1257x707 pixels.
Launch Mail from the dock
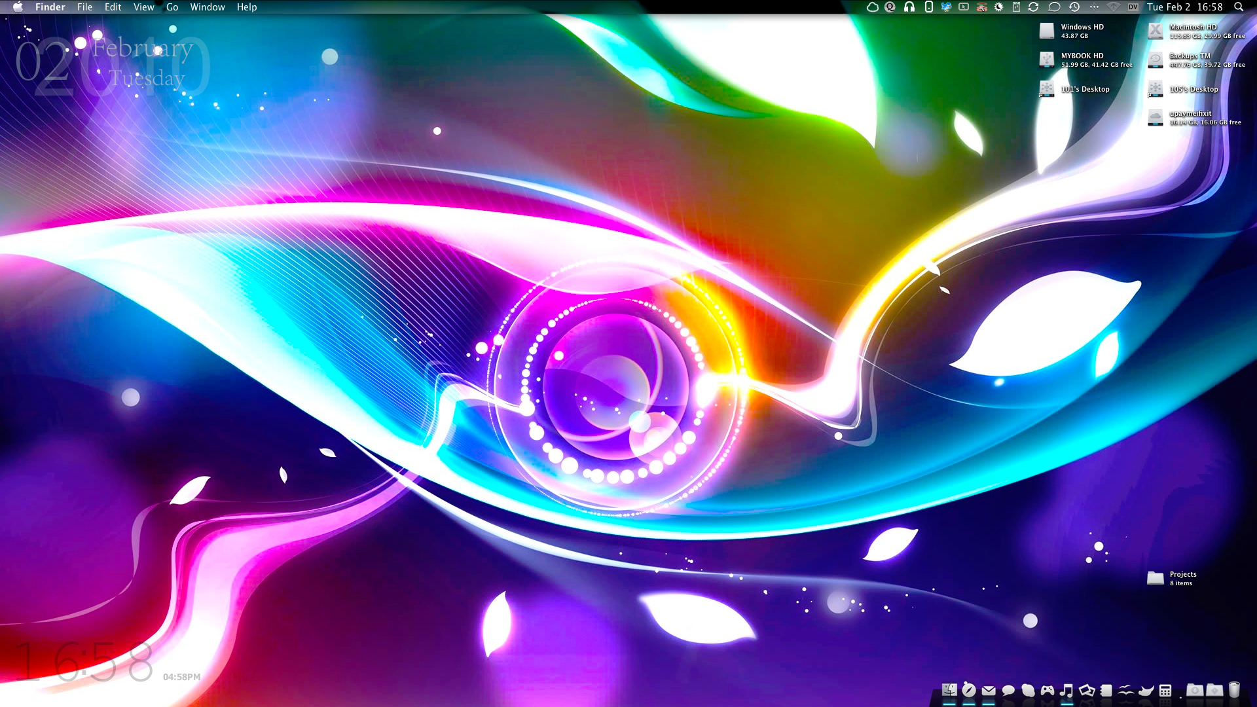[x=989, y=690]
